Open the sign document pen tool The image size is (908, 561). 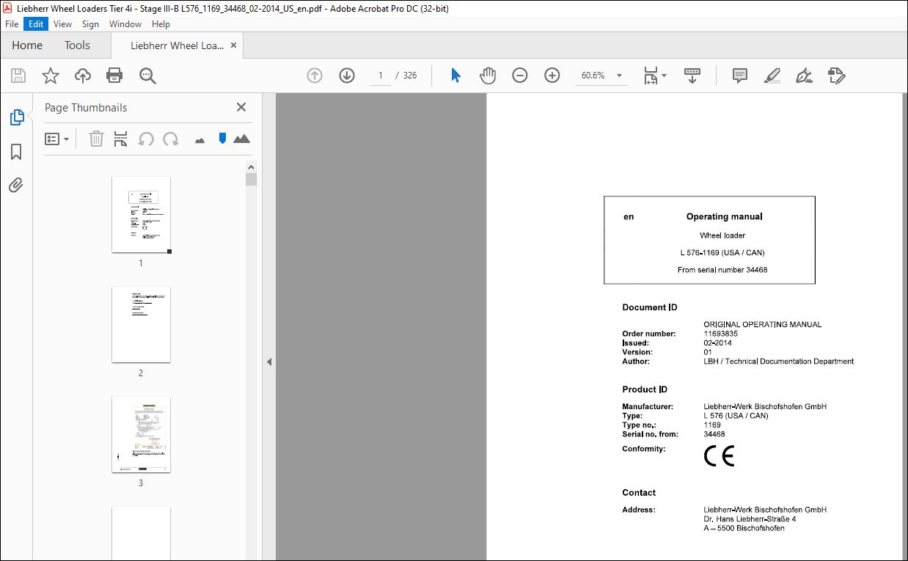coord(805,76)
